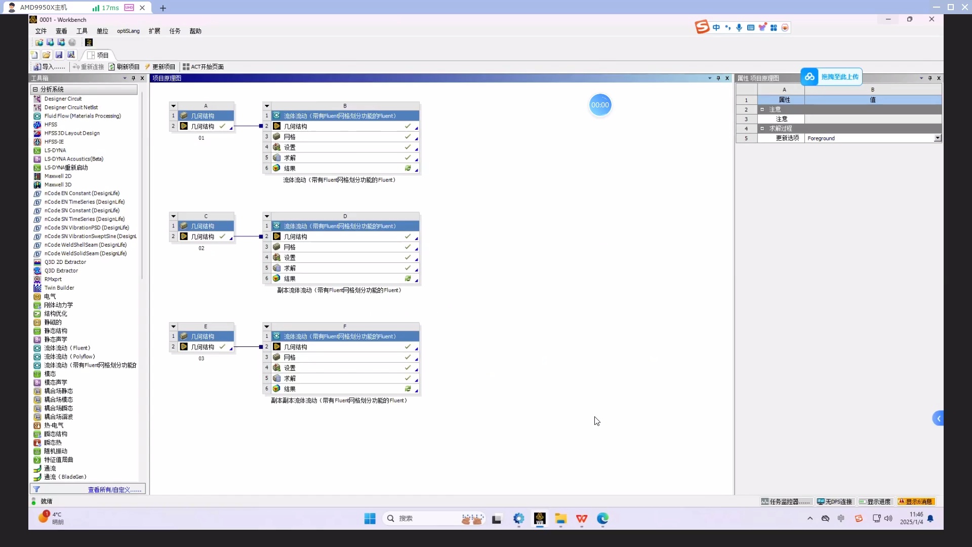Select 结果 cell in system D
The height and width of the screenshot is (547, 972).
click(x=290, y=279)
